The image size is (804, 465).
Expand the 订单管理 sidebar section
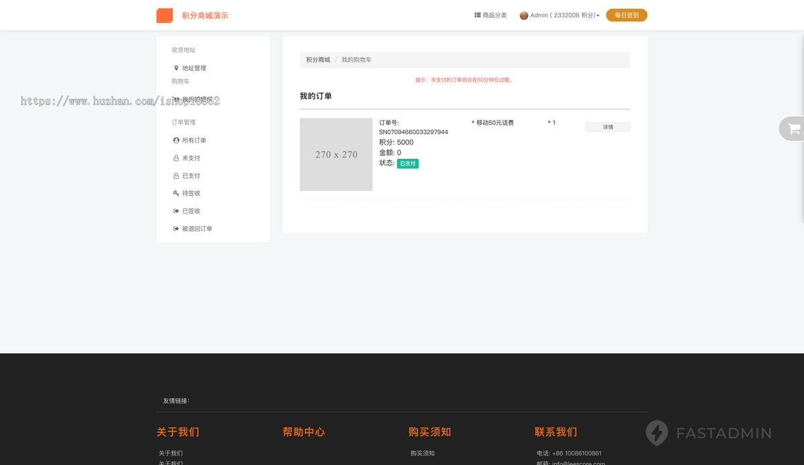point(184,122)
